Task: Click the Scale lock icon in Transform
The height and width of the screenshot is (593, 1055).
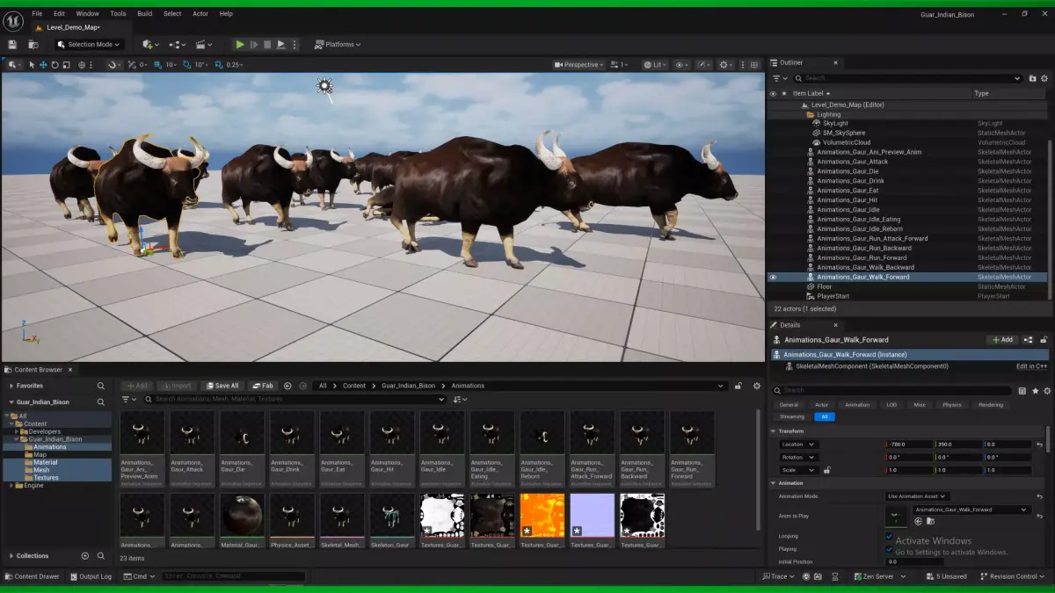Action: 826,470
